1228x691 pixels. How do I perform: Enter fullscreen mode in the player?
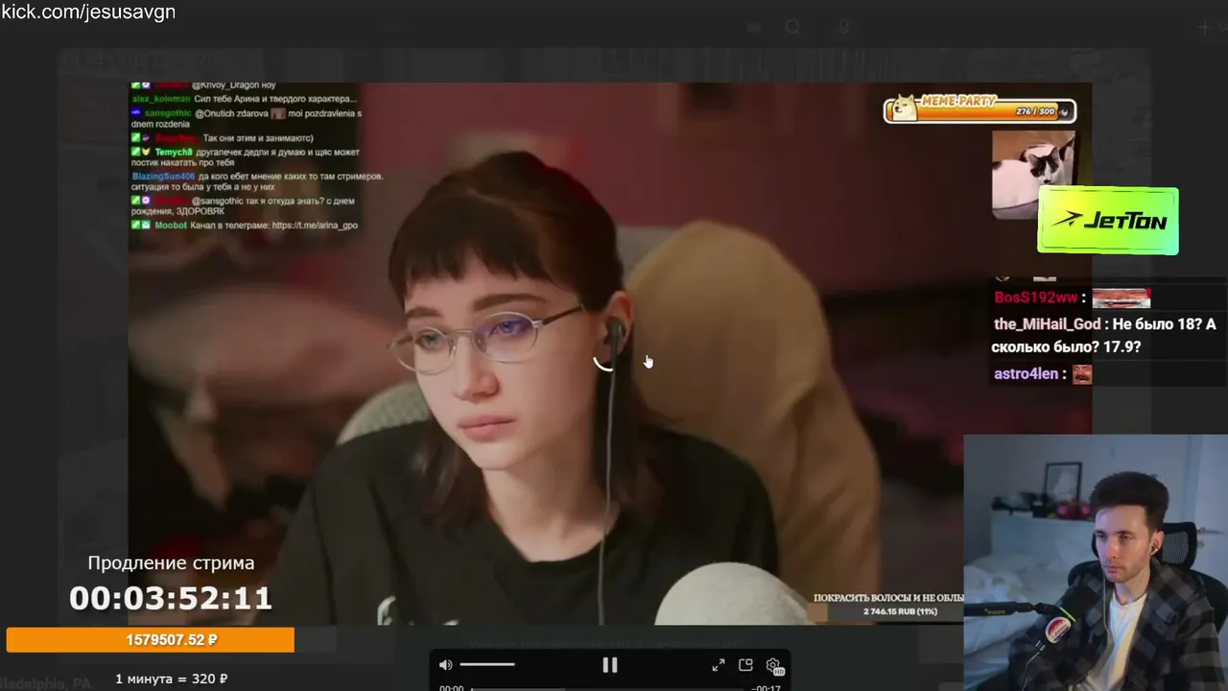(x=718, y=665)
